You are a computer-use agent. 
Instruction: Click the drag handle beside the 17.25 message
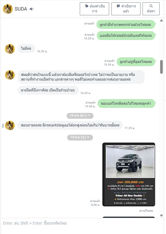point(3,126)
